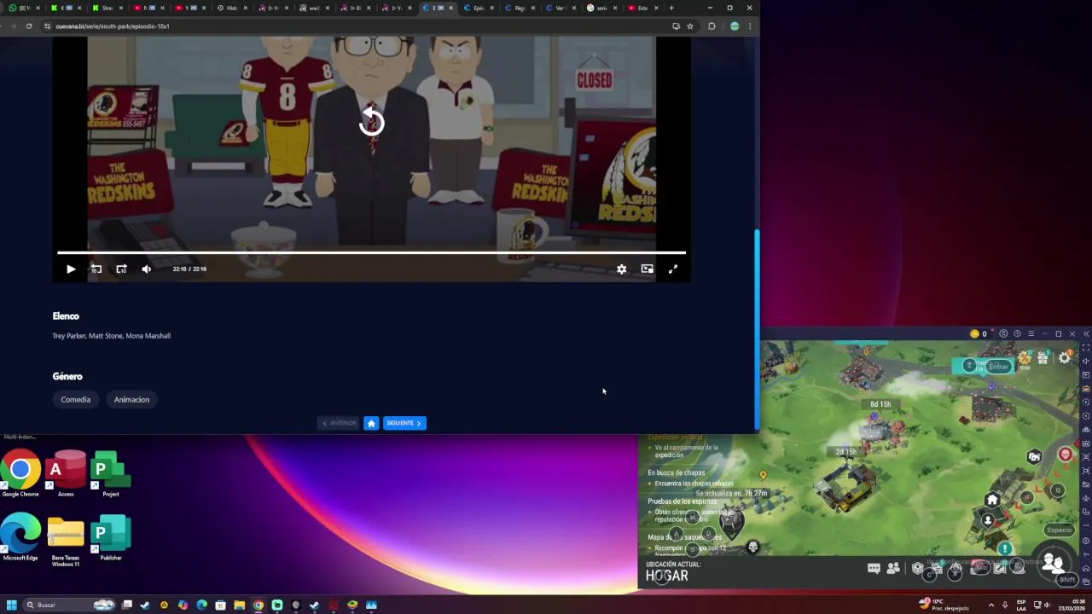The height and width of the screenshot is (614, 1092).
Task: Click the video progress bar
Action: [371, 252]
